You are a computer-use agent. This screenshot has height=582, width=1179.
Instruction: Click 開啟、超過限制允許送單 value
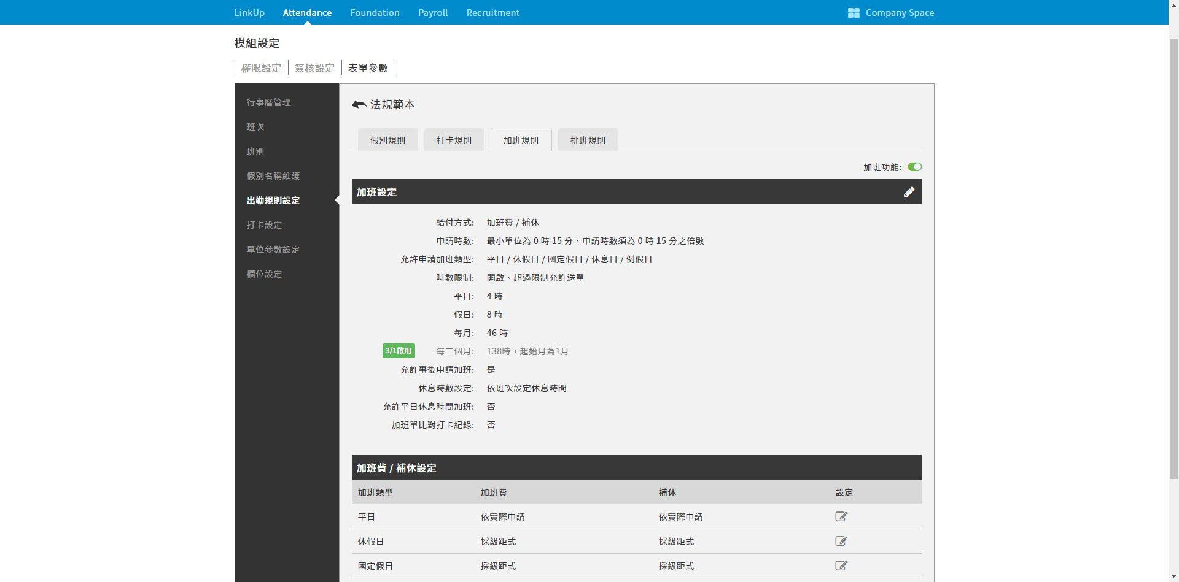pyautogui.click(x=535, y=278)
